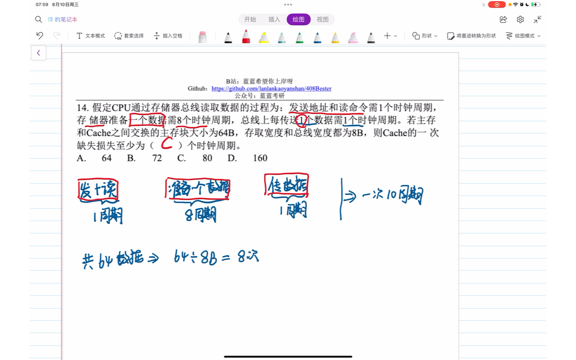Tap the red screen recording indicator
The image size is (576, 360).
click(497, 4)
